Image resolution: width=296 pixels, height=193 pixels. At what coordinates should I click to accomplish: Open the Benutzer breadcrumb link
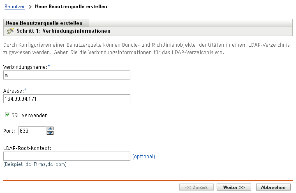[14, 7]
